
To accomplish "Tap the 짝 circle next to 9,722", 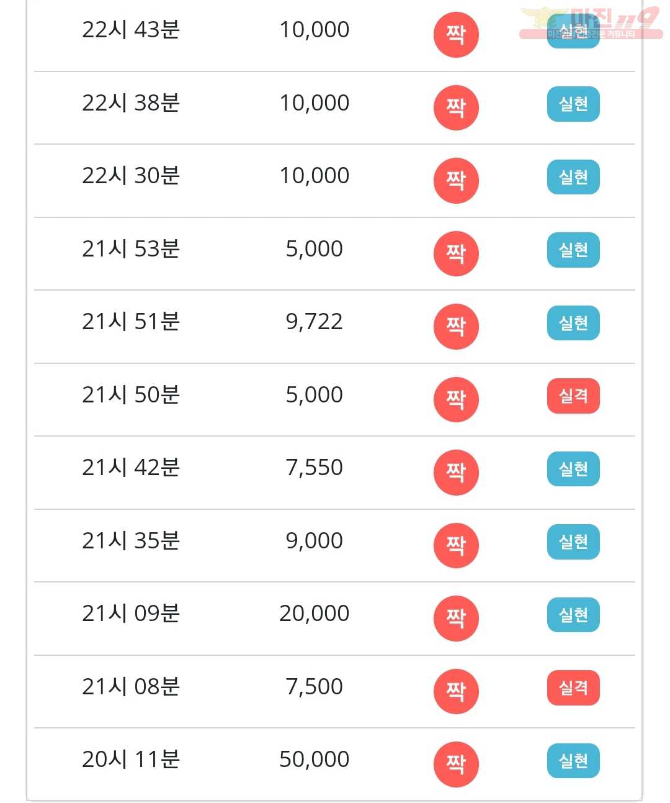I will pyautogui.click(x=456, y=327).
